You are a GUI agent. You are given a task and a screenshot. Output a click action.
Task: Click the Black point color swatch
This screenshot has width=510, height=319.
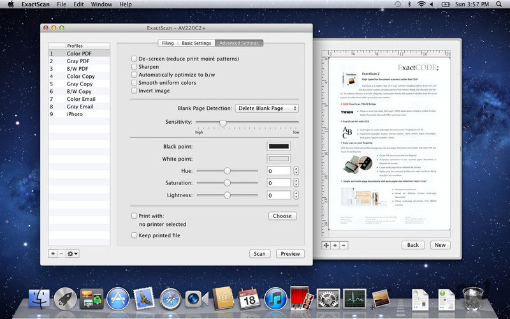pos(279,147)
